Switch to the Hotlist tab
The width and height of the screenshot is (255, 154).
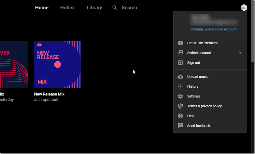pos(68,8)
